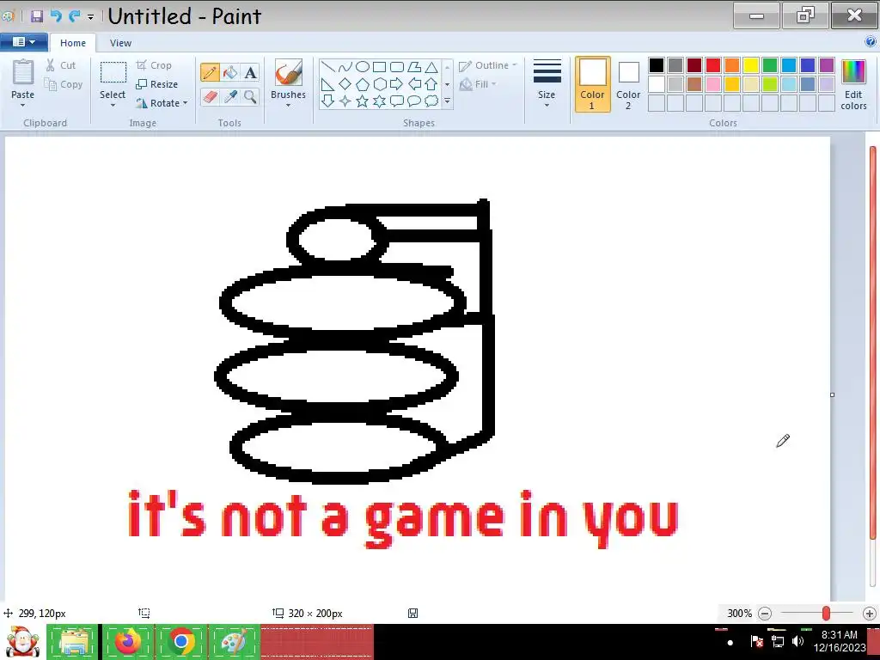Choose the Triangle shape
This screenshot has height=660, width=880.
pyautogui.click(x=431, y=67)
